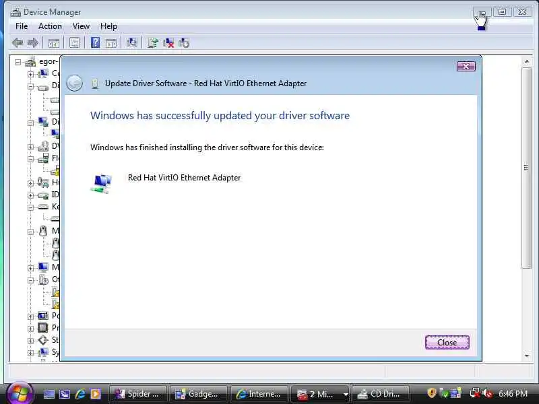Select the Hu category icon in tree
Viewport: 539px width, 404px height.
click(43, 182)
